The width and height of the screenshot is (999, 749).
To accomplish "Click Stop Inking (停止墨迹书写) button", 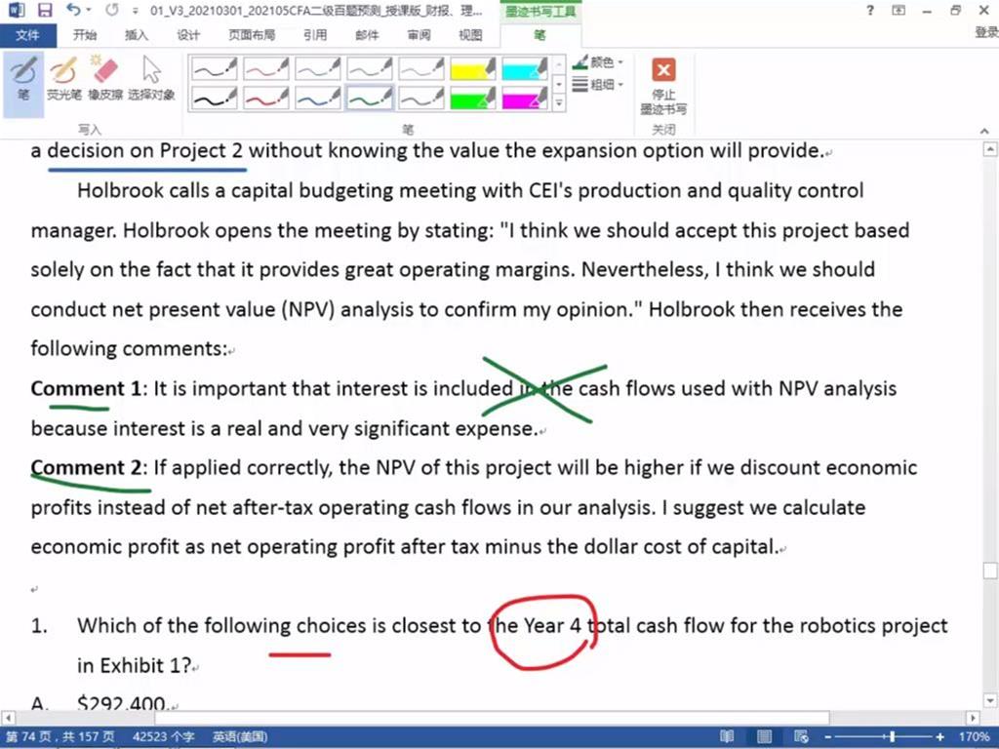I will point(663,85).
